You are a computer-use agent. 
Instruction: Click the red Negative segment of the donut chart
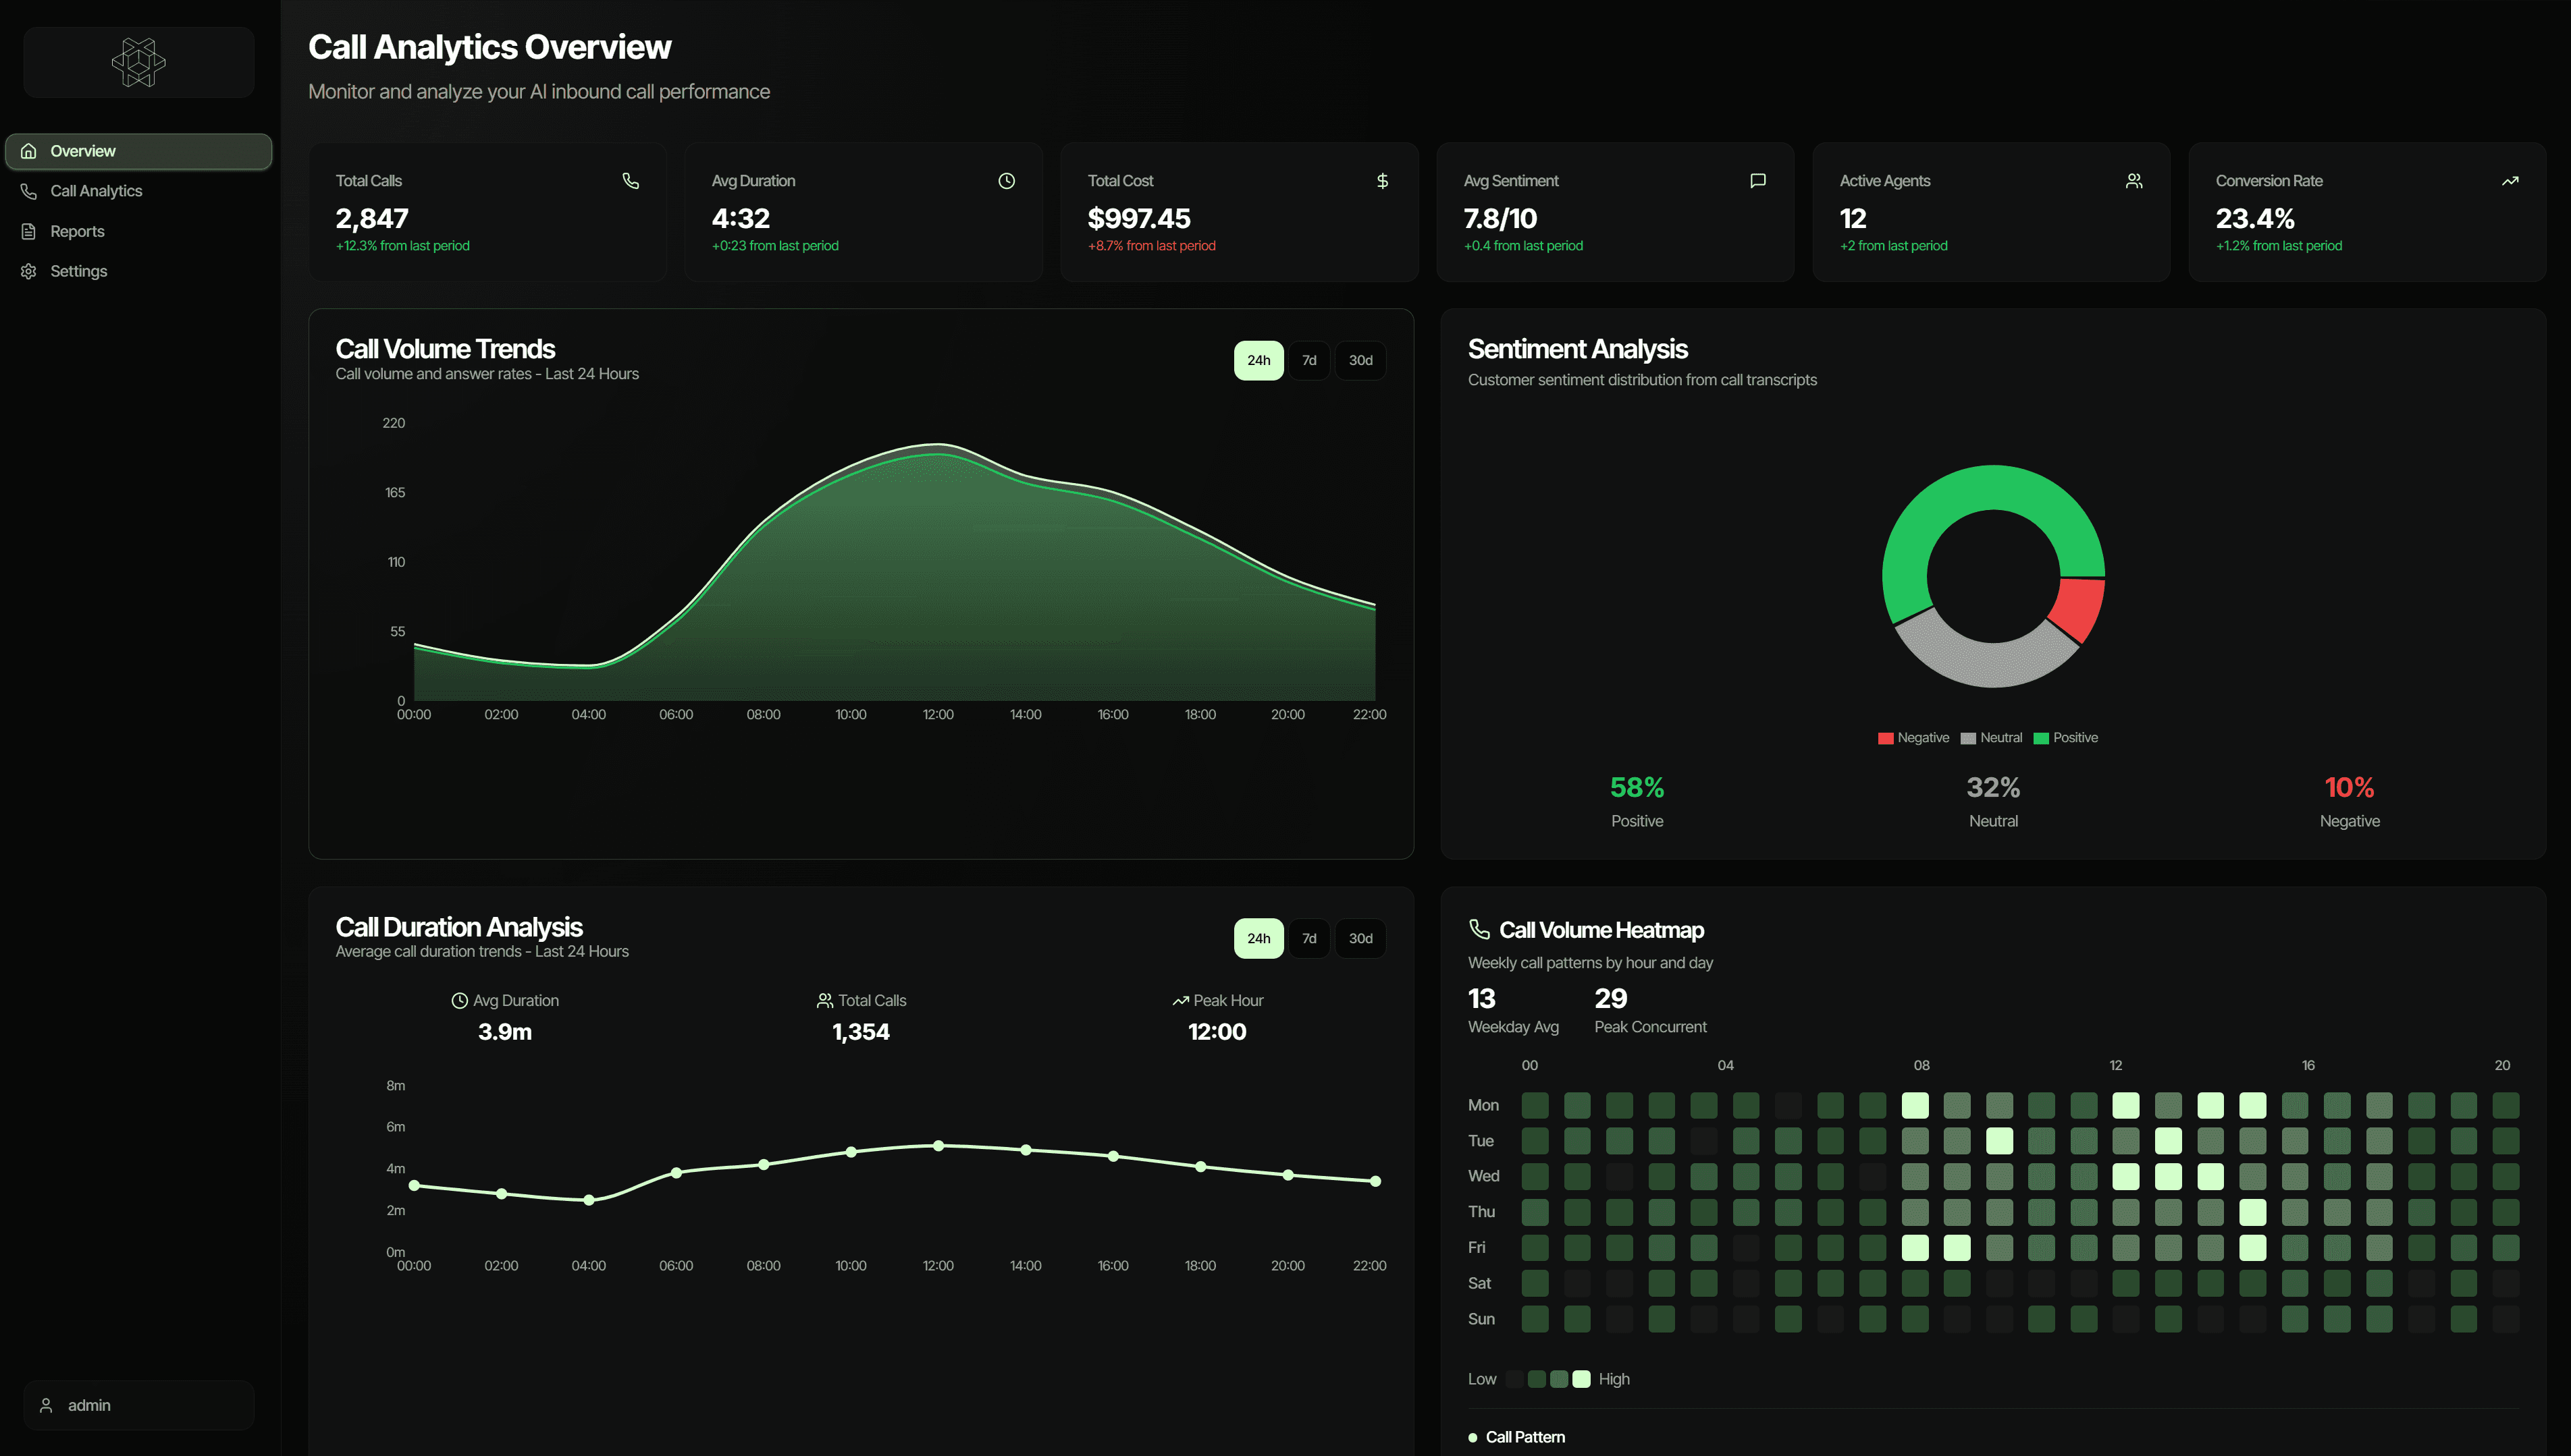(2079, 607)
